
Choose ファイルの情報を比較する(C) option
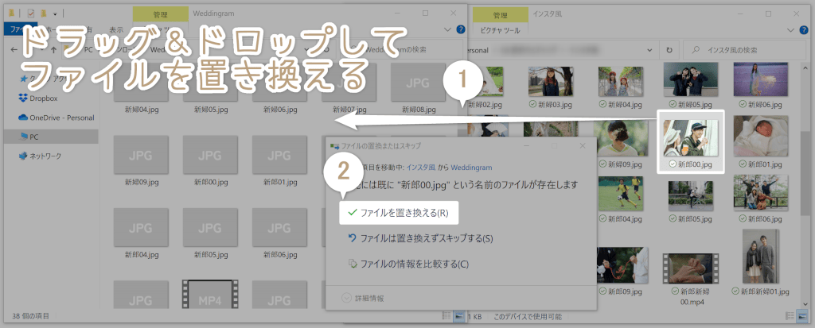408,264
